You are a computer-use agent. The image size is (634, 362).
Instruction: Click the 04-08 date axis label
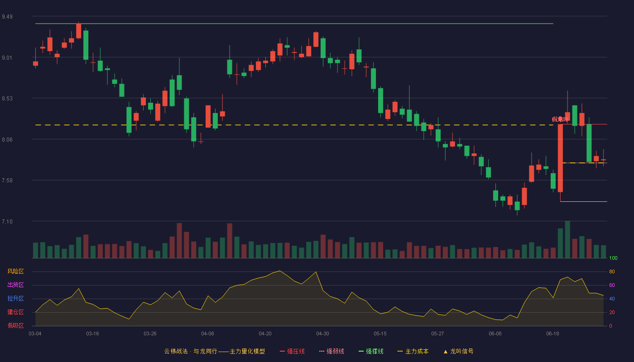point(207,333)
